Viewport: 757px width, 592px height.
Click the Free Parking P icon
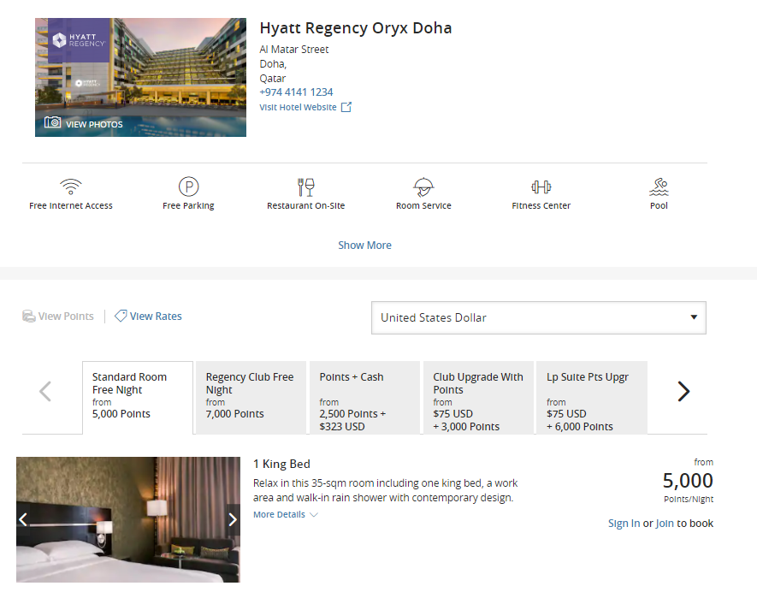coord(188,186)
